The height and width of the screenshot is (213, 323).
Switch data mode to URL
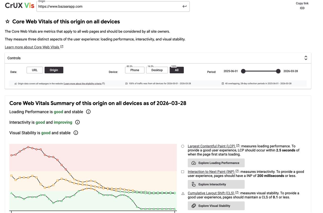click(x=35, y=70)
